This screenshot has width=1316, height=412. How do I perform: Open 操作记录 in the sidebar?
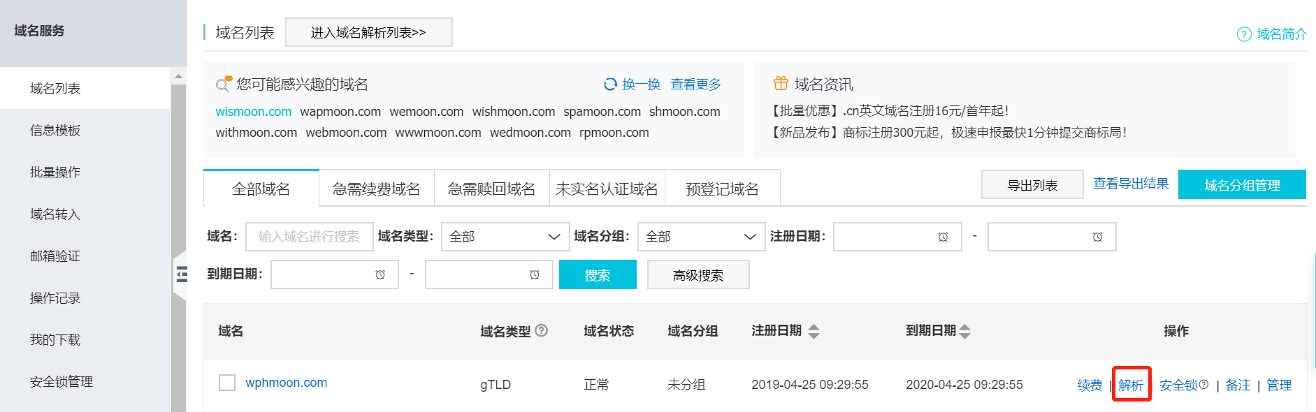point(85,297)
